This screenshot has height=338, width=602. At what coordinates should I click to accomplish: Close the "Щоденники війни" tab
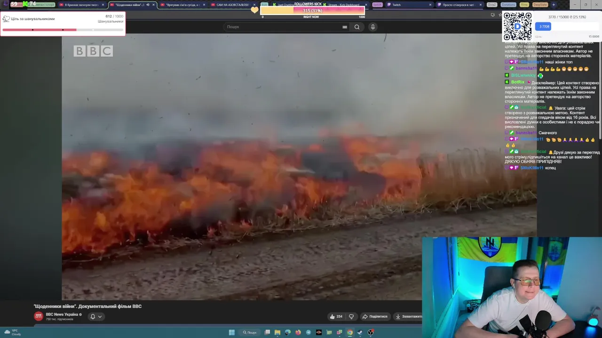(x=153, y=5)
